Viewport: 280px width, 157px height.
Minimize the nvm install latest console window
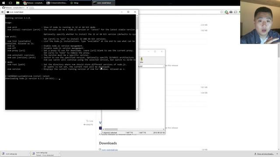[122, 12]
